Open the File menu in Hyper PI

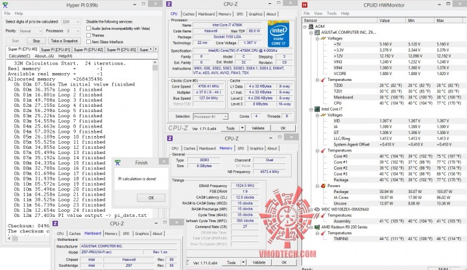7,14
